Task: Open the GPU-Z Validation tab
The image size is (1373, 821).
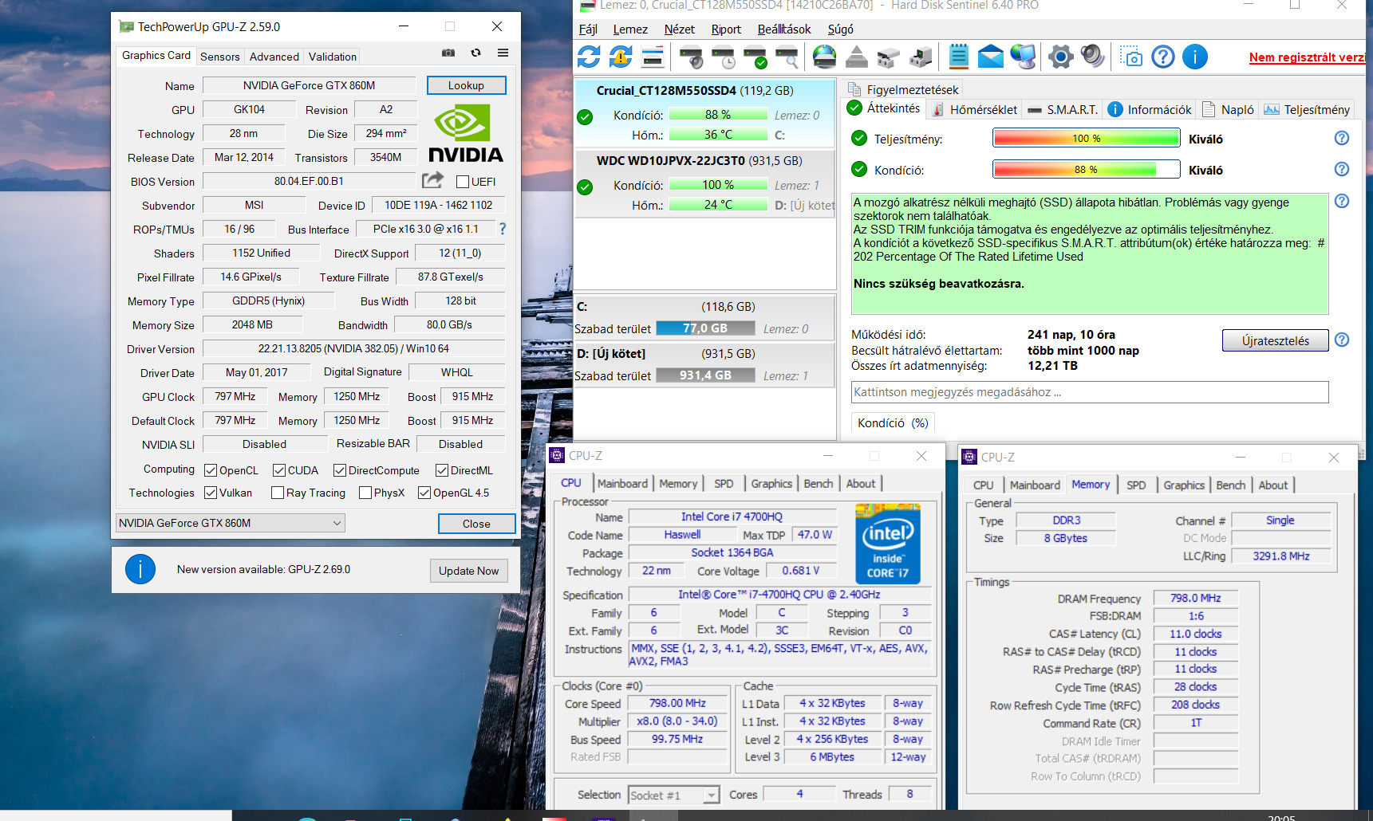Action: click(333, 57)
